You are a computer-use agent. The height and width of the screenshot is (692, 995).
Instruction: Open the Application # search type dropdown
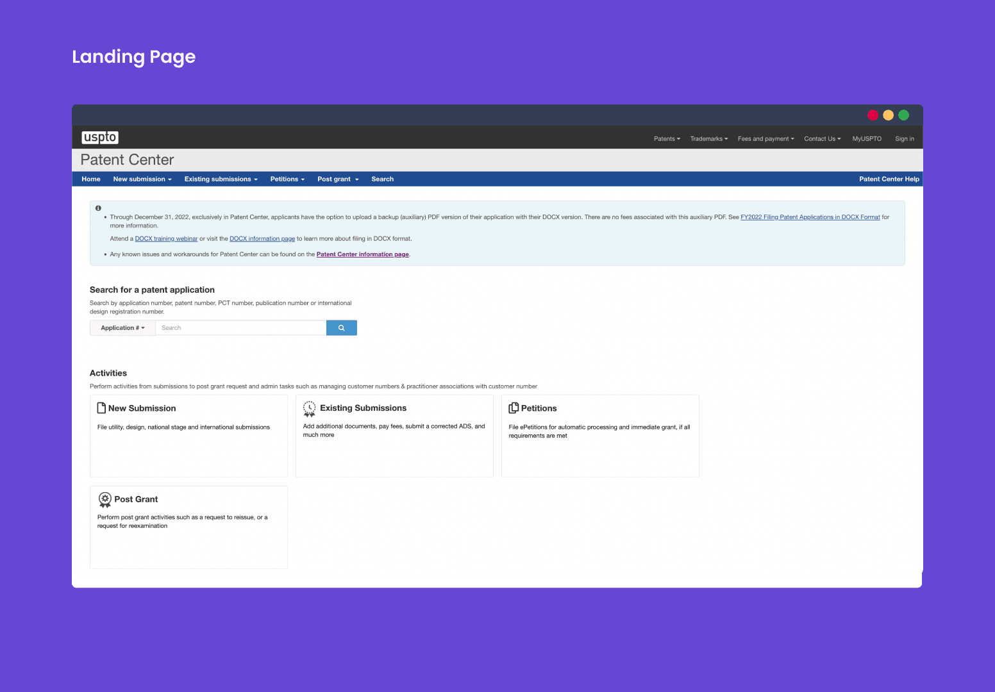122,328
